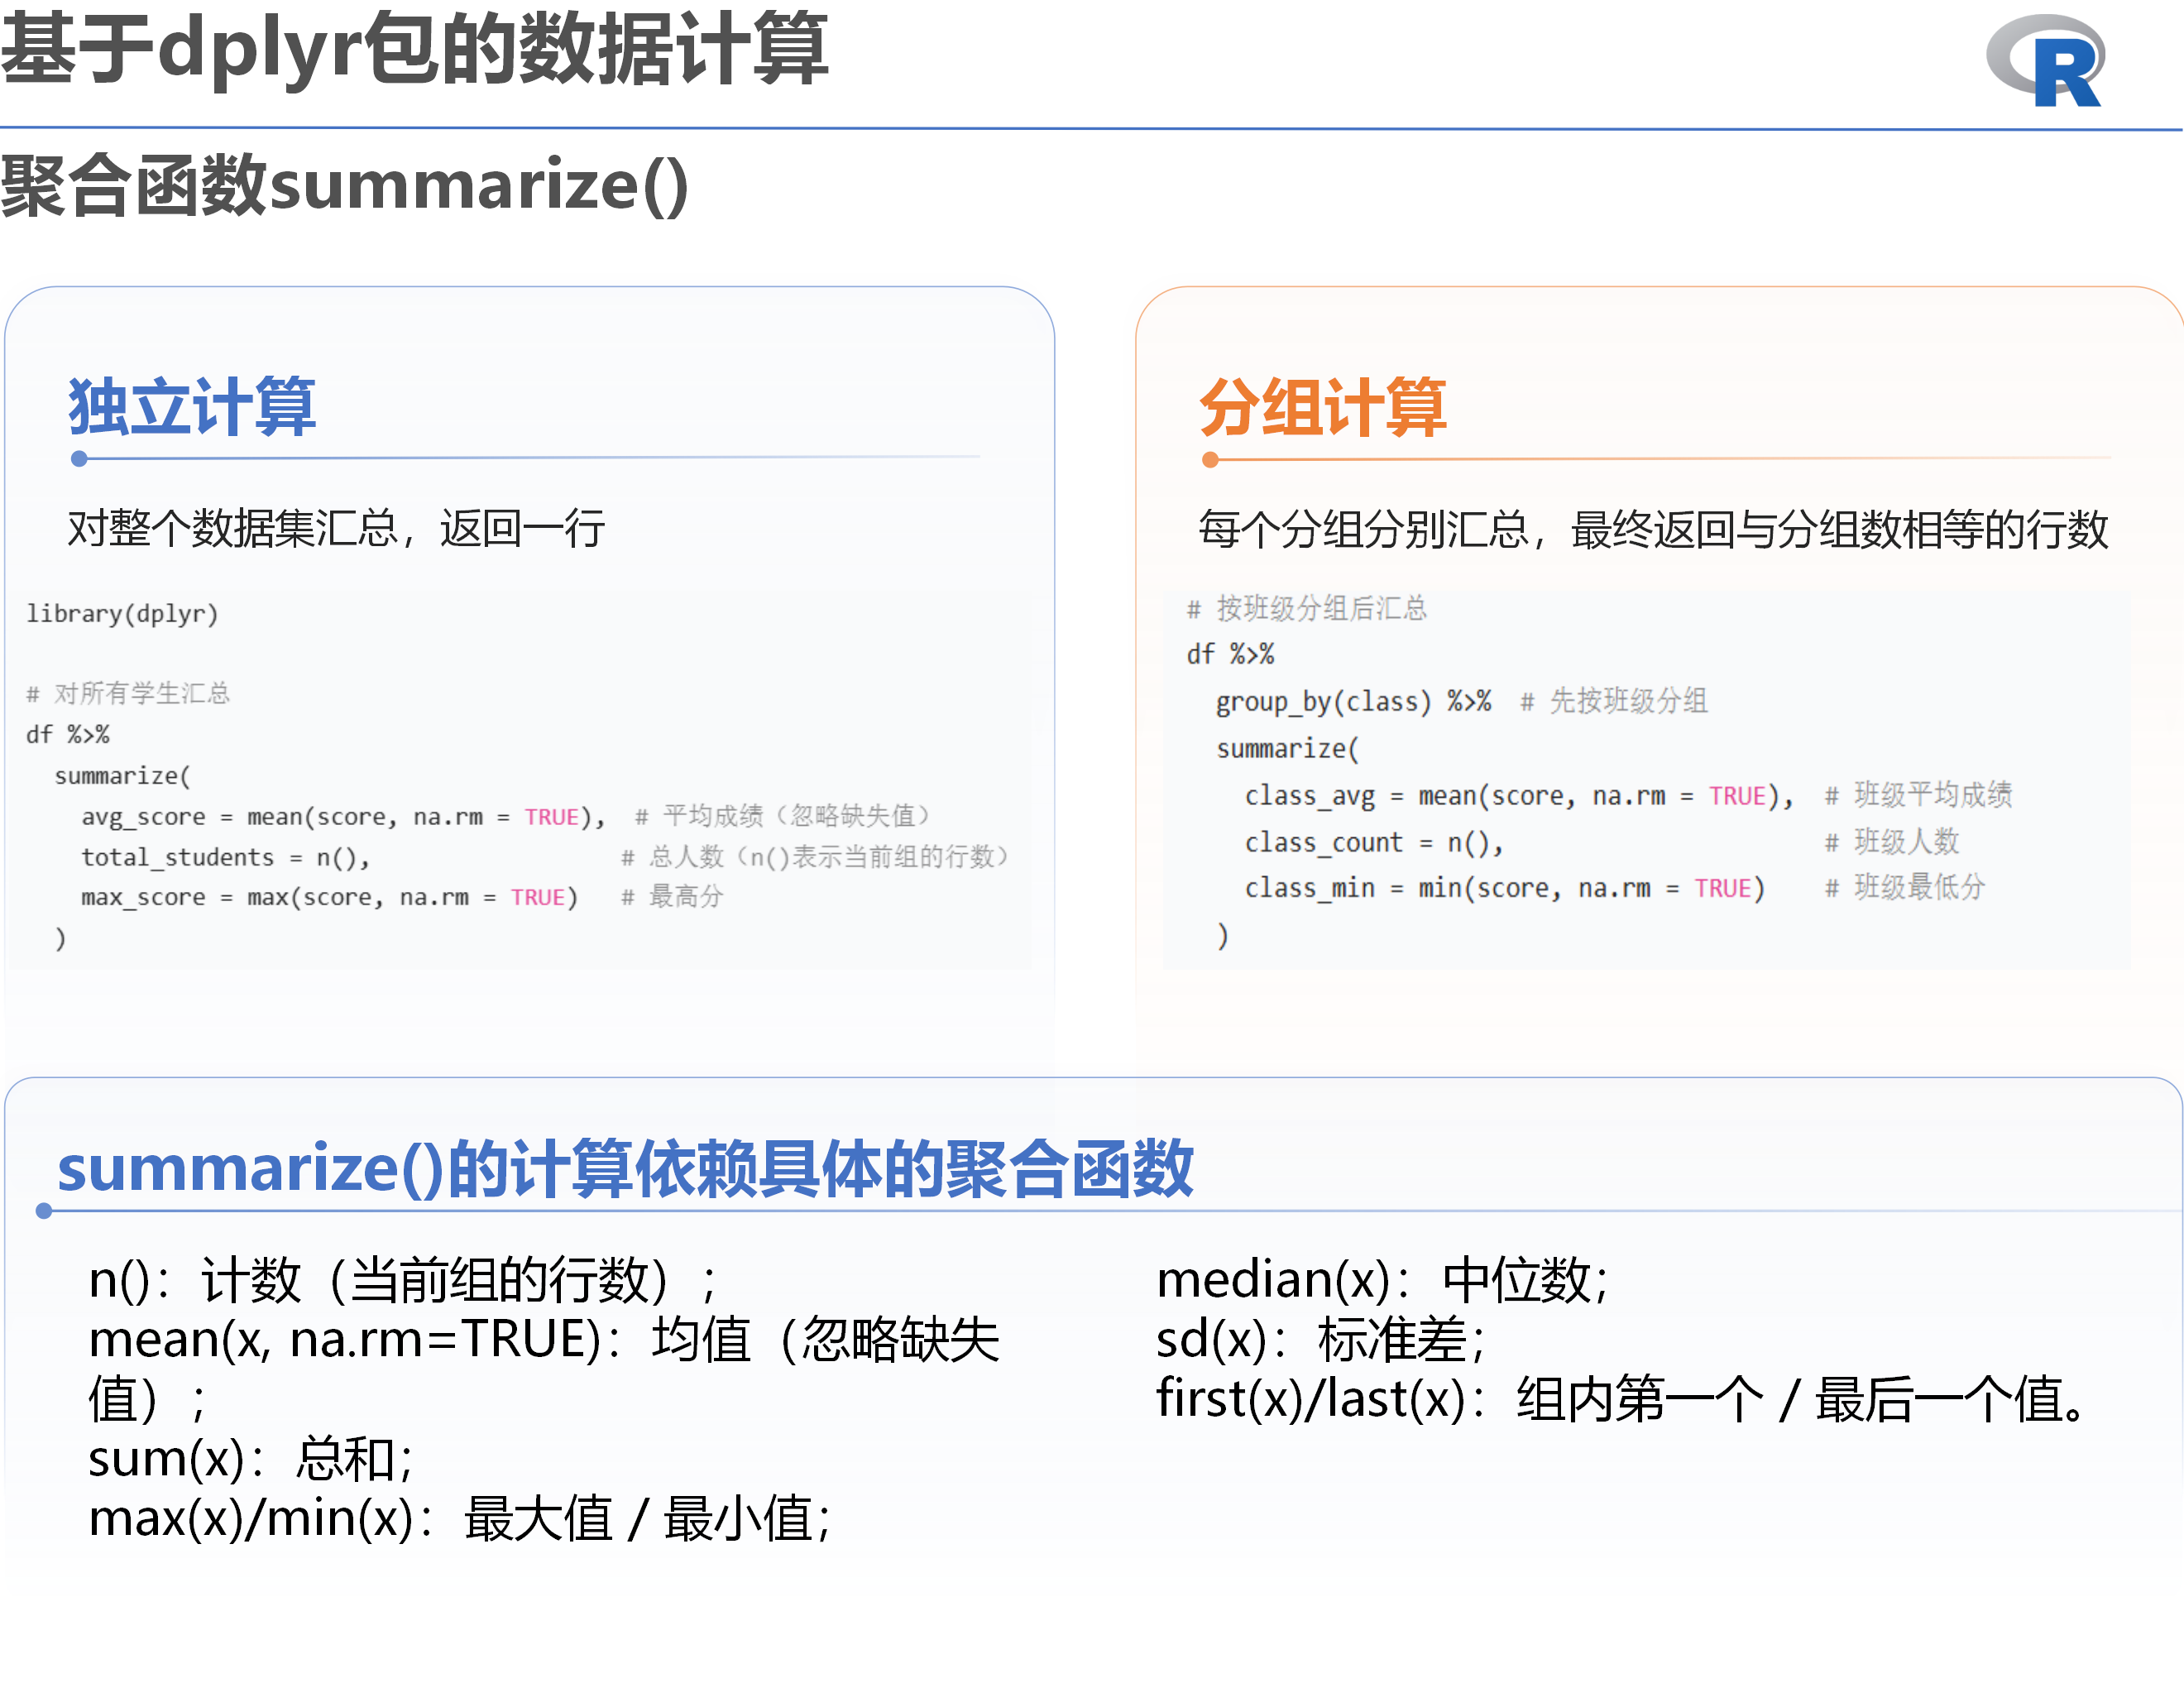Screen dimensions: 2184x1688
Task: Click the max_score = max(score, na.rm = TRUE) line
Action: pos(330,897)
